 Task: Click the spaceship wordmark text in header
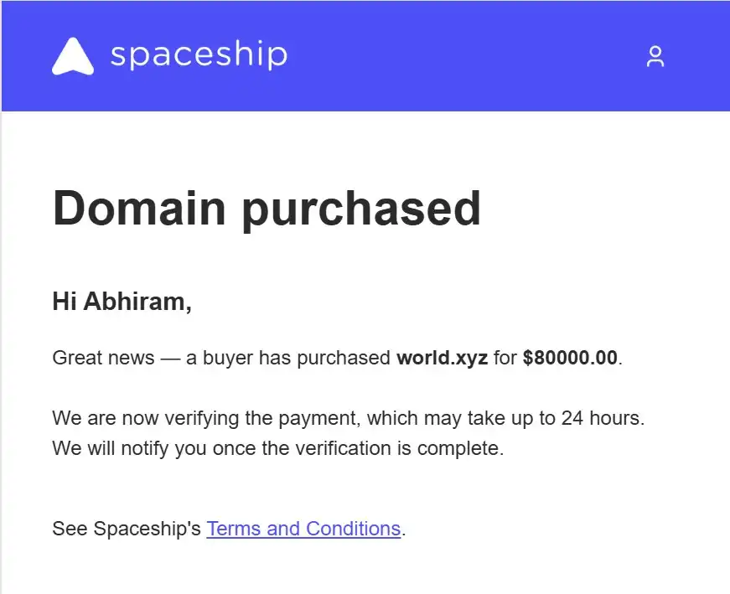199,55
